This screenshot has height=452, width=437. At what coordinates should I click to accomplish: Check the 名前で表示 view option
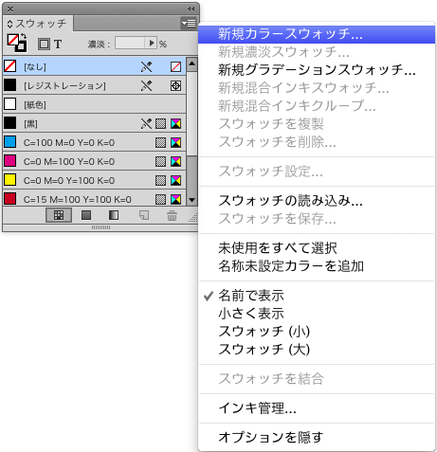coord(251,296)
